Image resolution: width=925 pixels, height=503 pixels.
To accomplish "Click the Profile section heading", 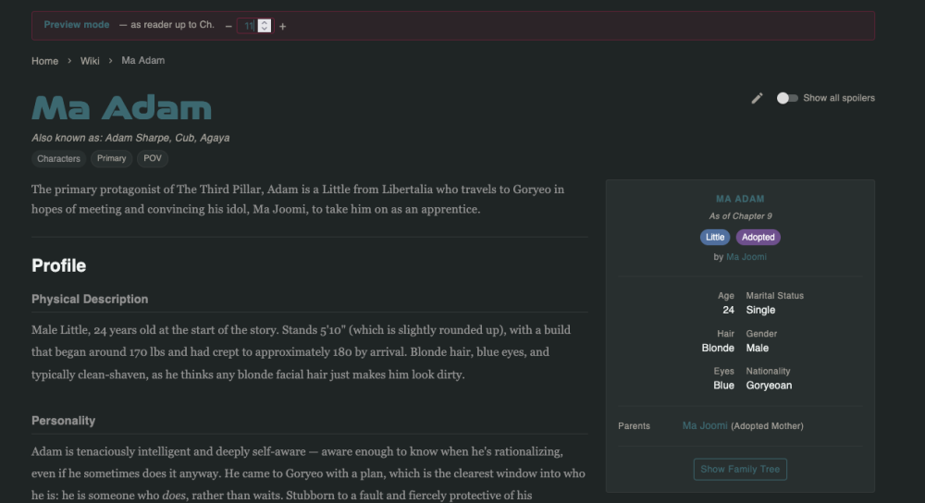I will [59, 266].
